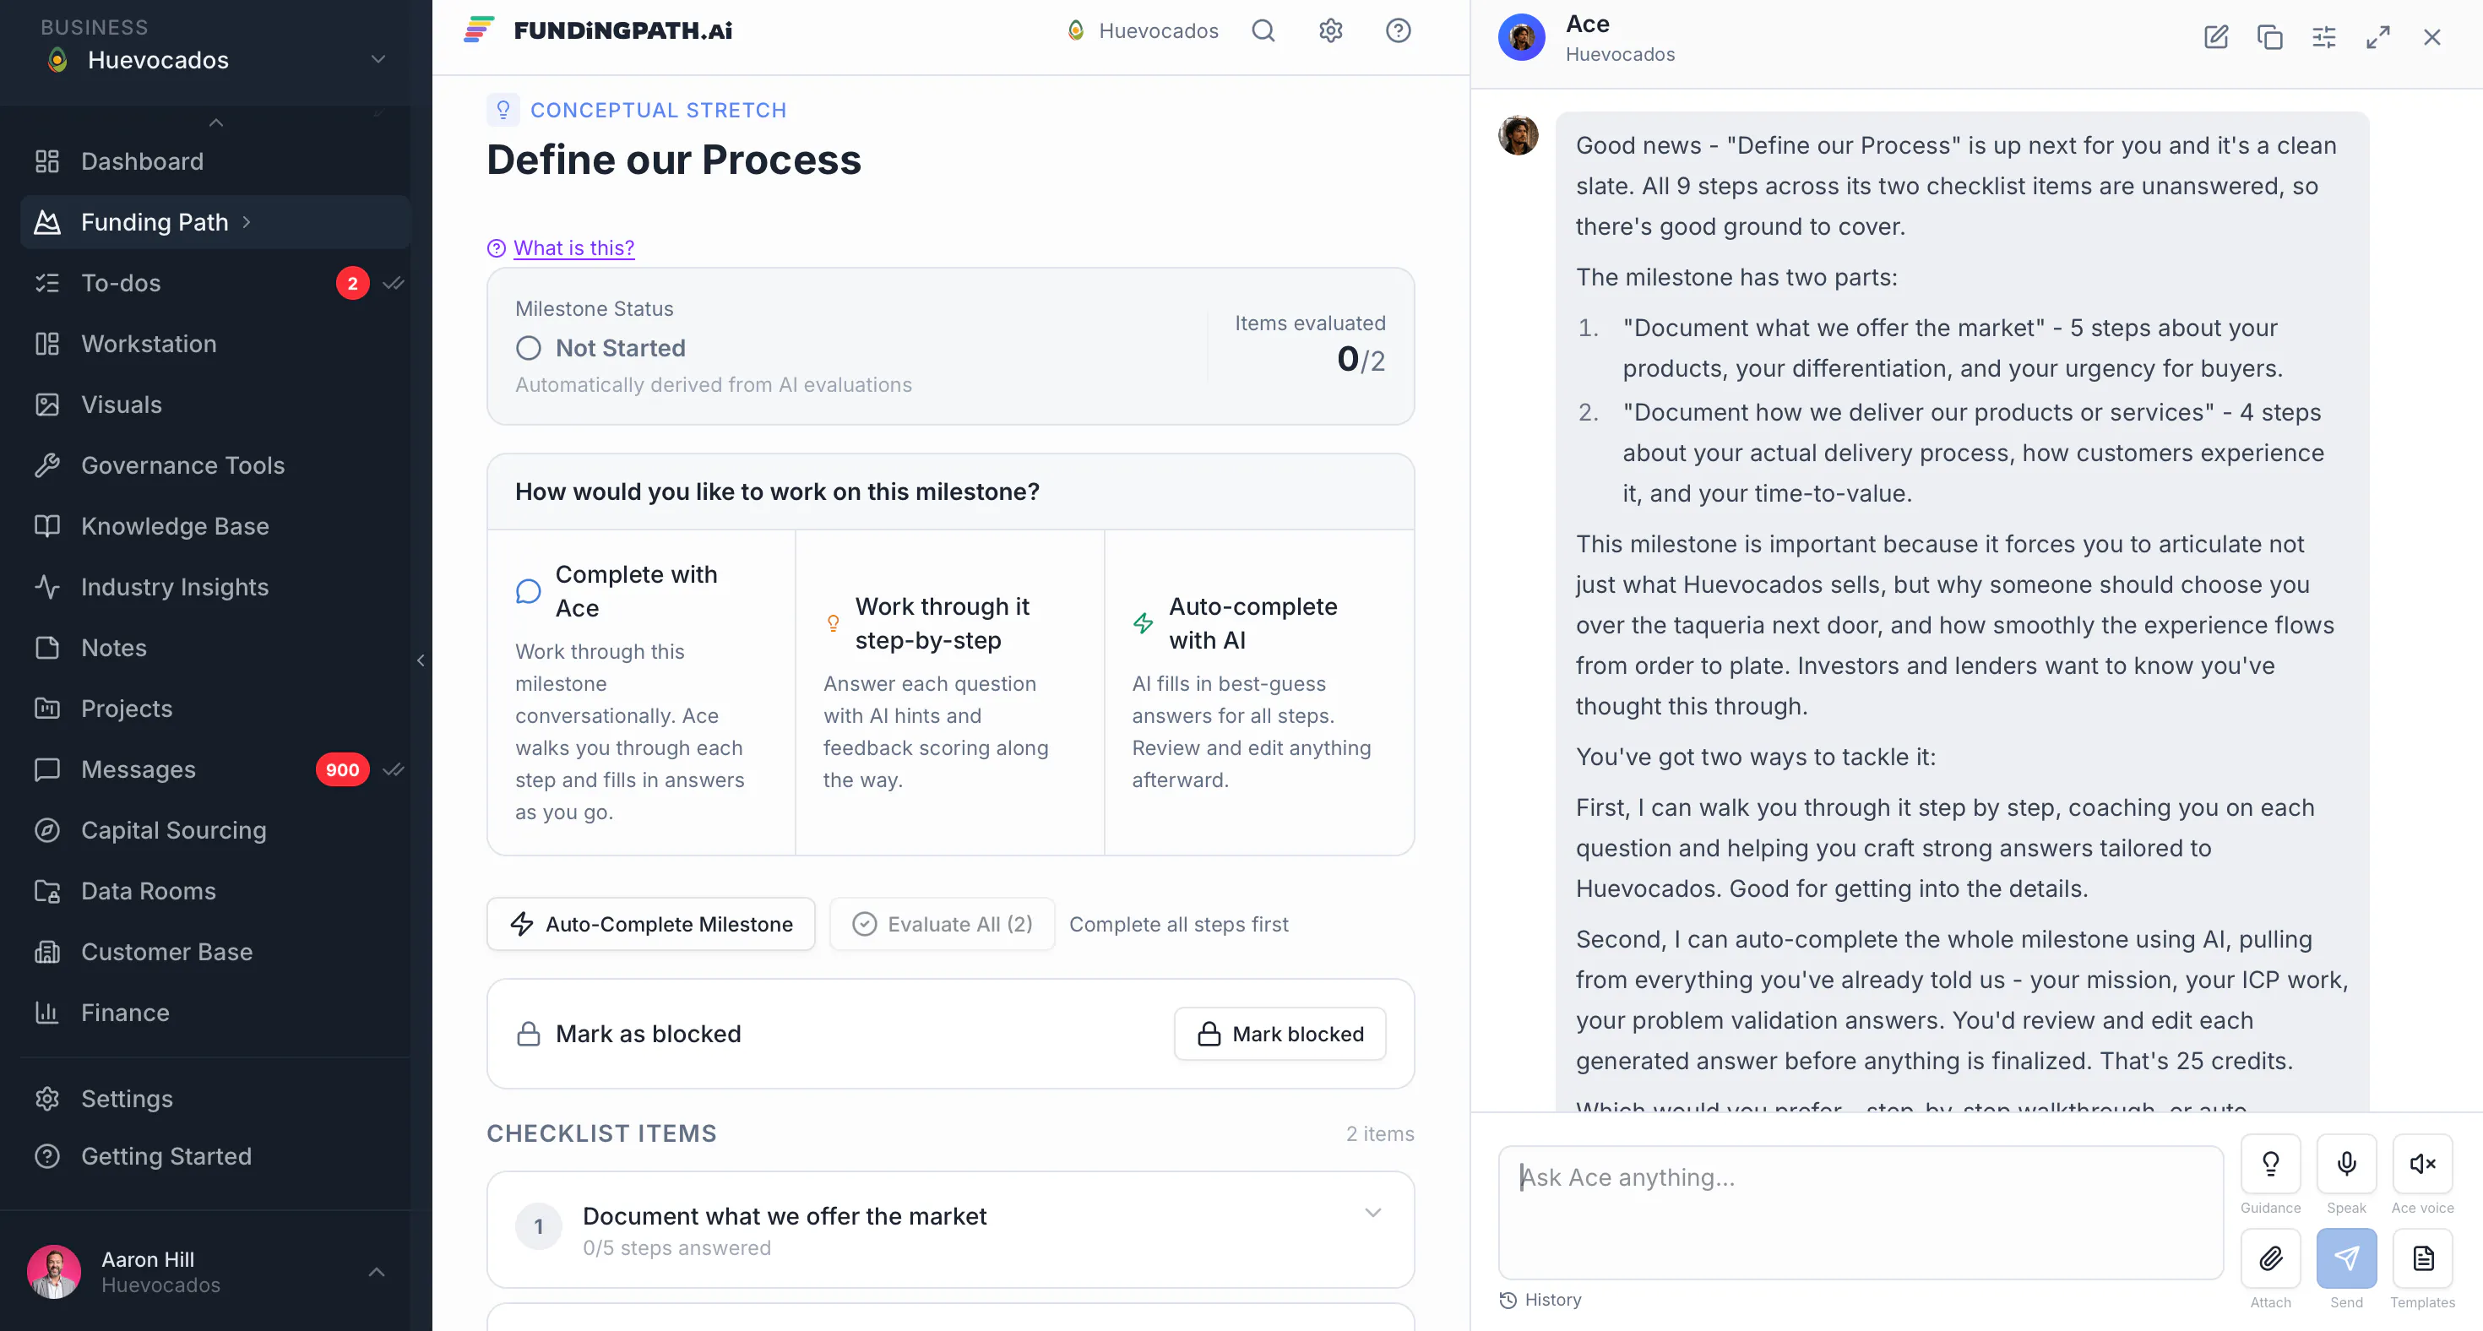Click the Ask Ace anything input field
Screen dimensions: 2483x1331
pyautogui.click(x=1861, y=1213)
